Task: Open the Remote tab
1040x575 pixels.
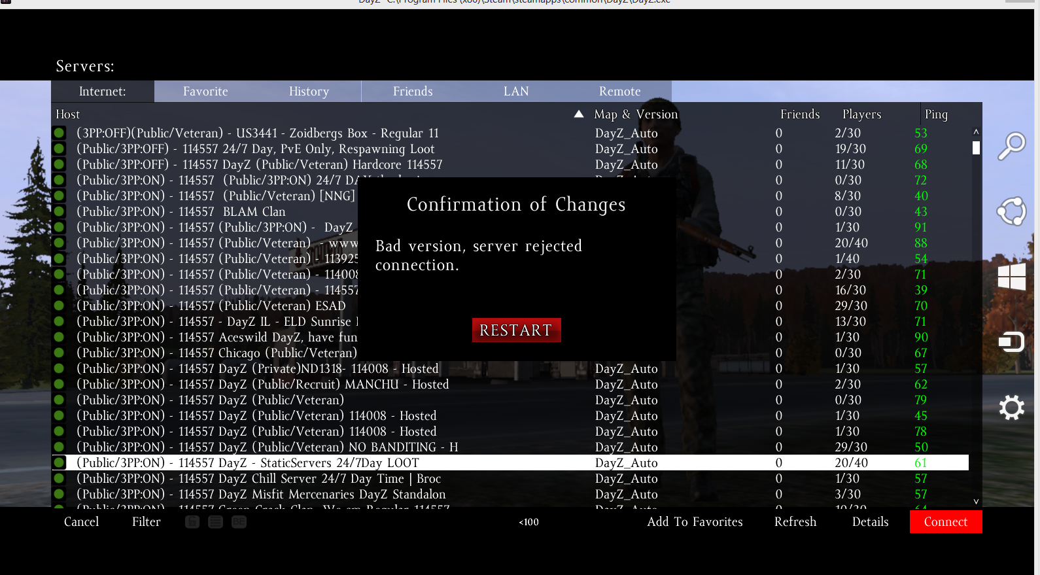Action: coord(620,92)
